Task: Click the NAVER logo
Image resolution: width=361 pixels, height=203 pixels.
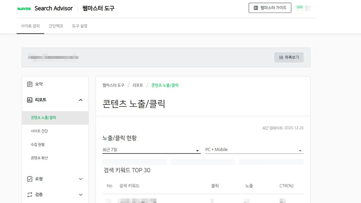Action: (25, 8)
